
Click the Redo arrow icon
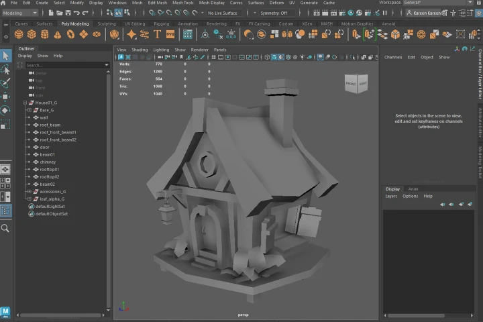tap(85, 13)
